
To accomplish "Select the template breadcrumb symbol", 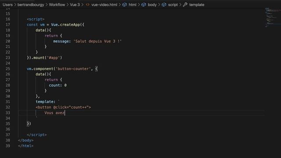I will [x=197, y=5].
